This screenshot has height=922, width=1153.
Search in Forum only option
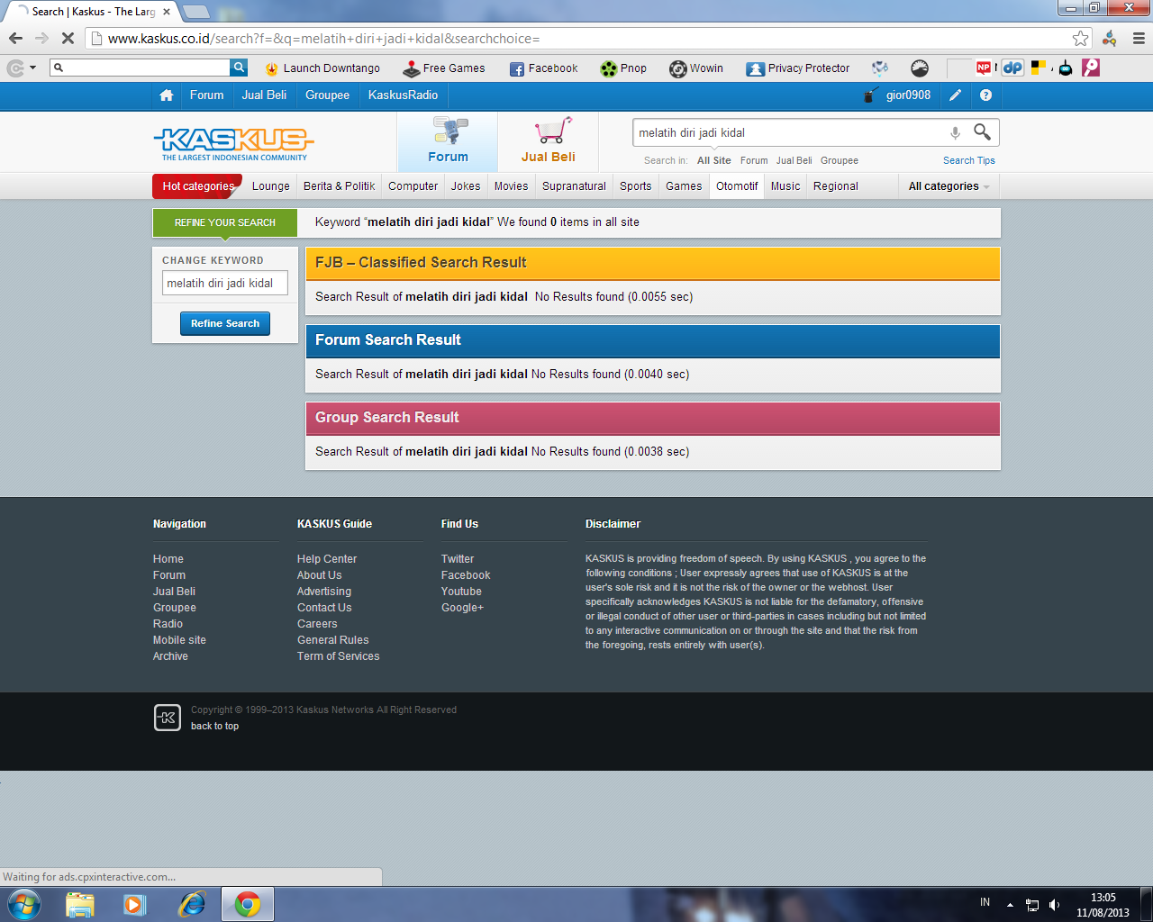tap(754, 160)
